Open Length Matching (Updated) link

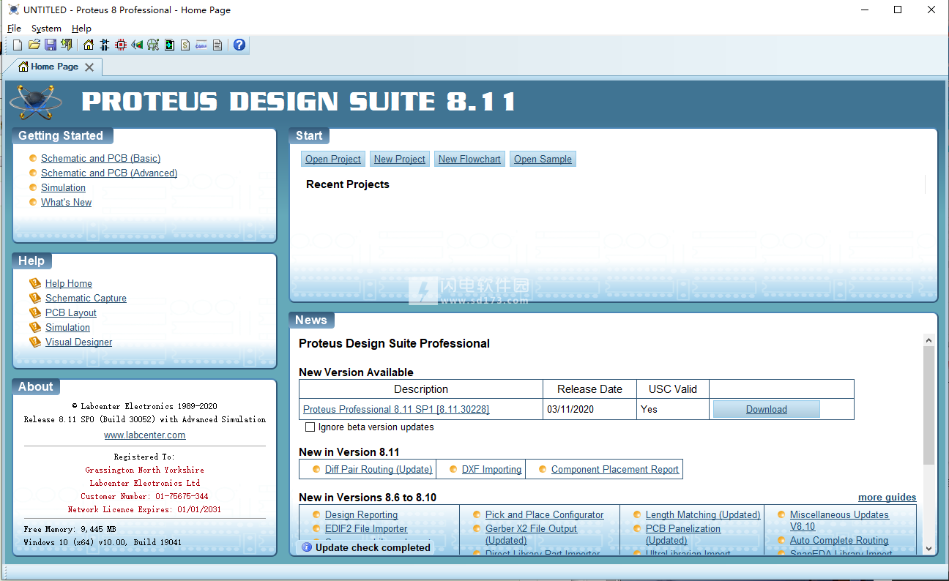[x=703, y=514]
